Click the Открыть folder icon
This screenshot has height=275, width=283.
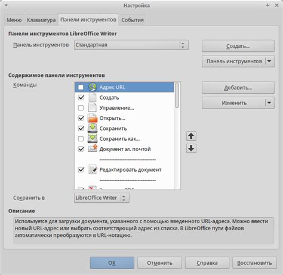pyautogui.click(x=93, y=118)
